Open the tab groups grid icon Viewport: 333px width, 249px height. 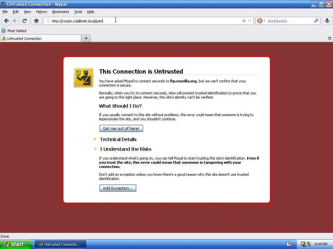[x=330, y=38]
